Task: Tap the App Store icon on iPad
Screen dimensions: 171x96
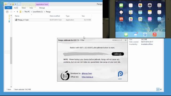Action: pos(159,19)
